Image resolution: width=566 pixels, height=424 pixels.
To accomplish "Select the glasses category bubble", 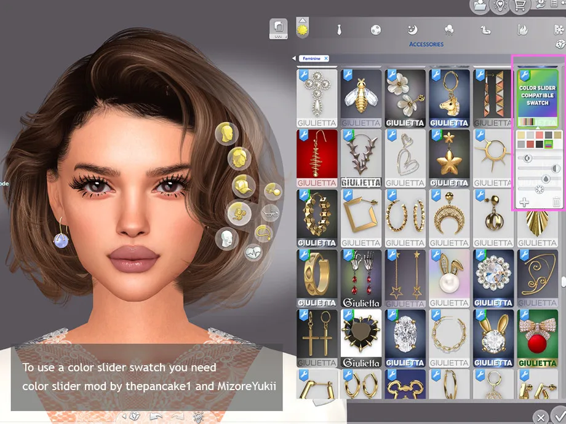I will click(271, 213).
